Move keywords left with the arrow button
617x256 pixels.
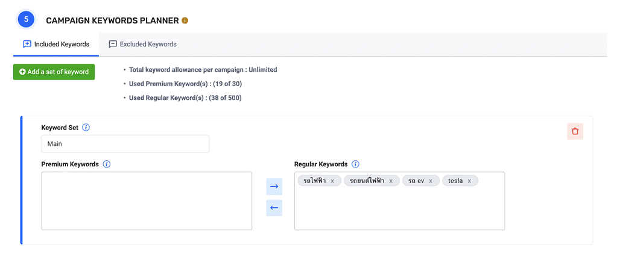click(274, 208)
